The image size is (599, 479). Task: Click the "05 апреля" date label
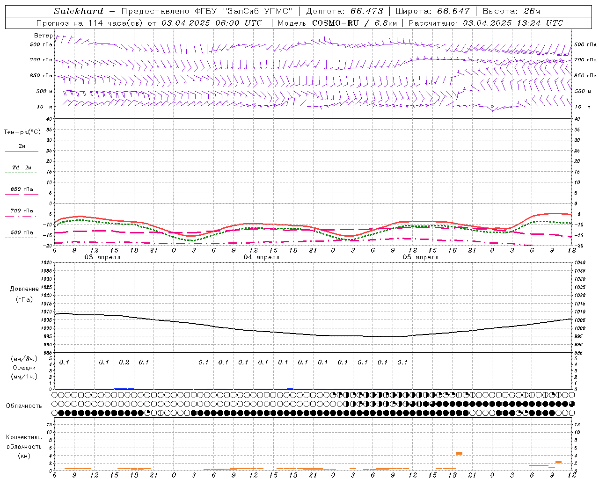pos(420,257)
